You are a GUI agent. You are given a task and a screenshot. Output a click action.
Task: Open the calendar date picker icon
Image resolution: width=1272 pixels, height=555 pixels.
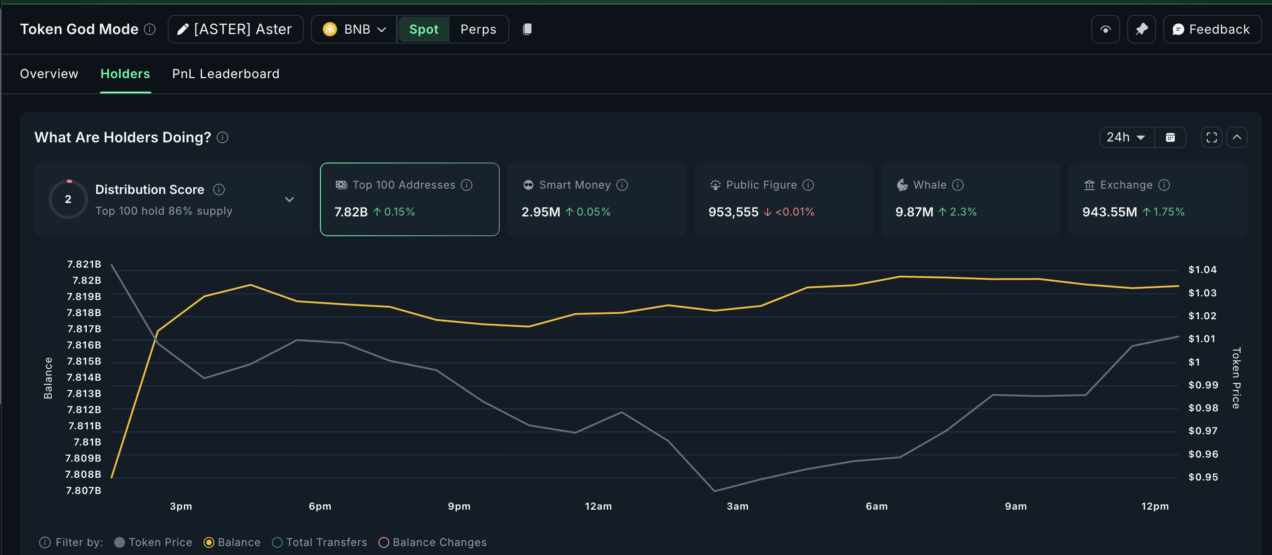coord(1170,138)
